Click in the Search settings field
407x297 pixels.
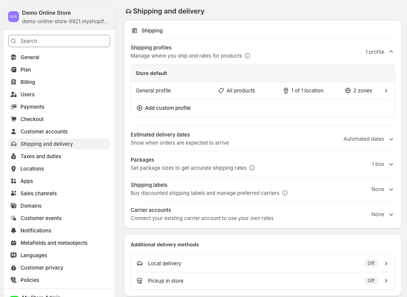tap(59, 41)
